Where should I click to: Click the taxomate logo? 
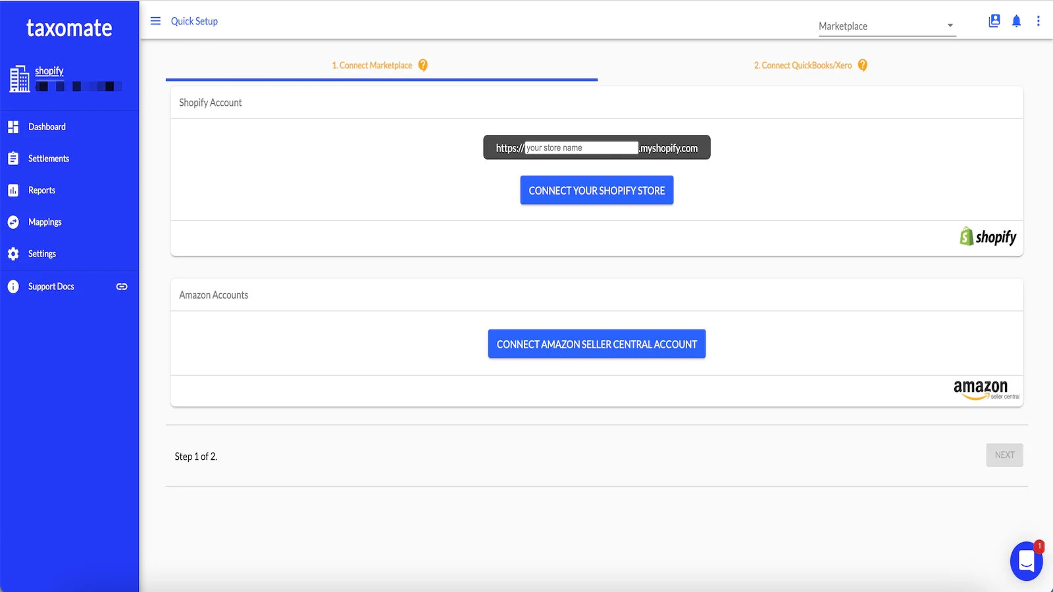tap(69, 28)
